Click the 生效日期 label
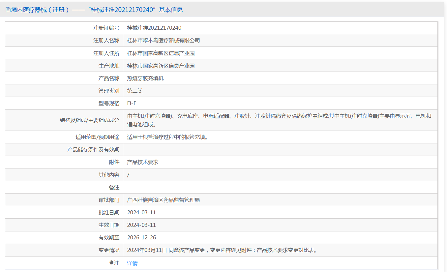 click(109, 225)
